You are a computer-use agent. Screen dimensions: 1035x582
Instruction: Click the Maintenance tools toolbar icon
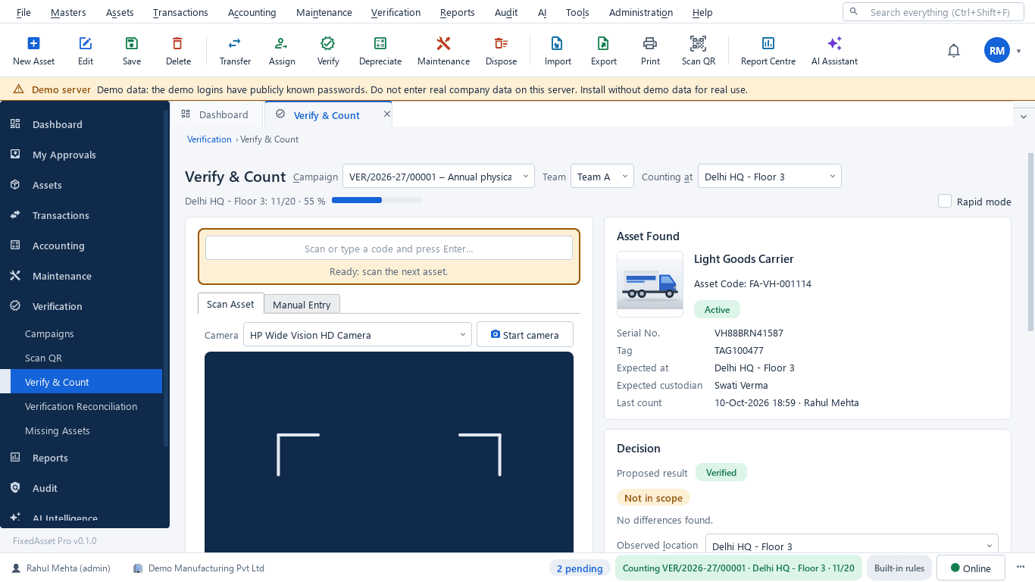(x=443, y=43)
